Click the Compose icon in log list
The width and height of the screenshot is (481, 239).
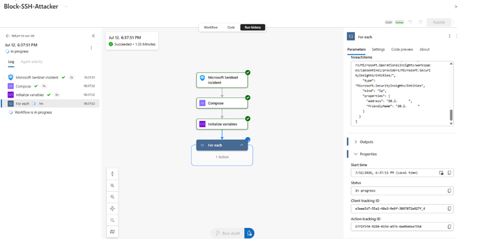[11, 86]
